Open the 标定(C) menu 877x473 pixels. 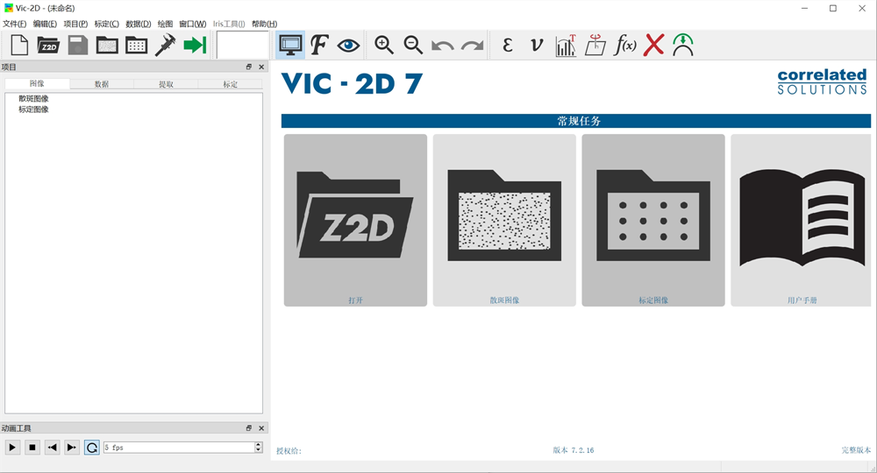[106, 24]
